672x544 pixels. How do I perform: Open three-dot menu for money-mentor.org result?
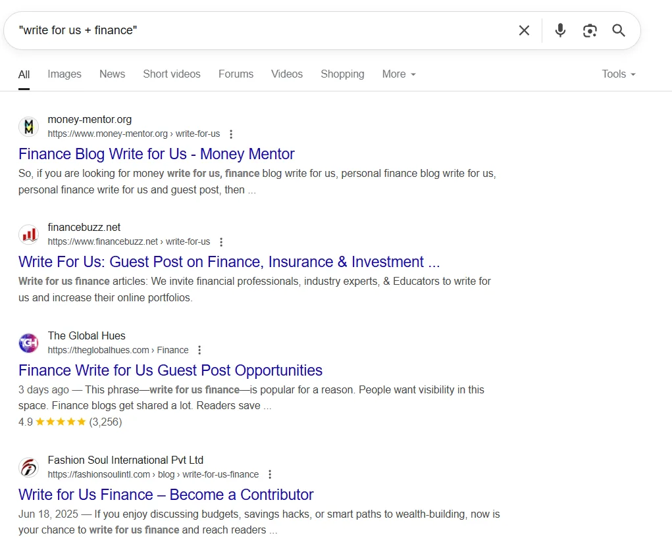click(x=231, y=134)
